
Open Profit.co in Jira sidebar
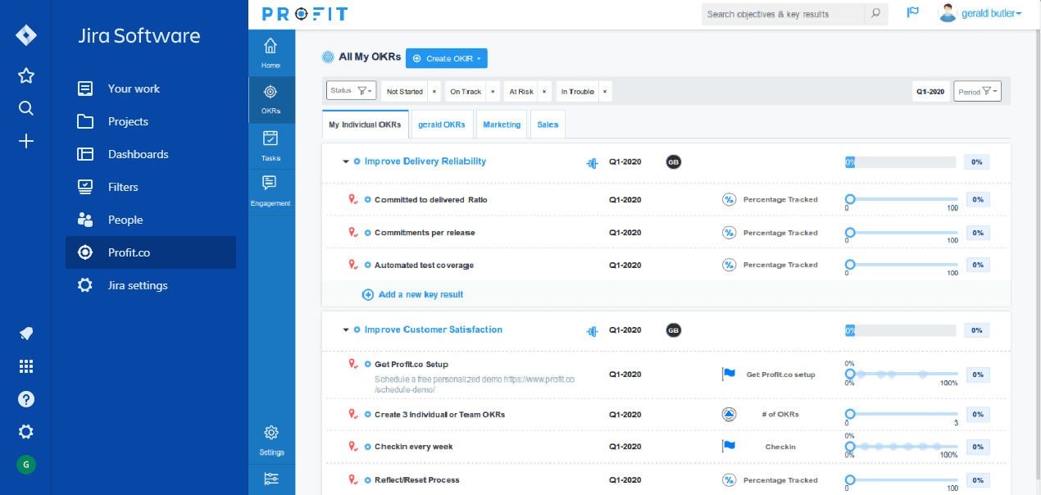[151, 252]
